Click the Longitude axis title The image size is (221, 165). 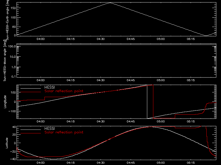pyautogui.click(x=5, y=102)
